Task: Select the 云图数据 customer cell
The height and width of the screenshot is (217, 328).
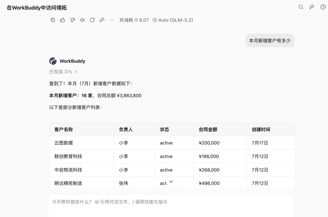Action: (x=82, y=143)
